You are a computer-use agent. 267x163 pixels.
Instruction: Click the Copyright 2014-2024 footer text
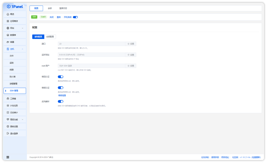[x=41, y=157]
